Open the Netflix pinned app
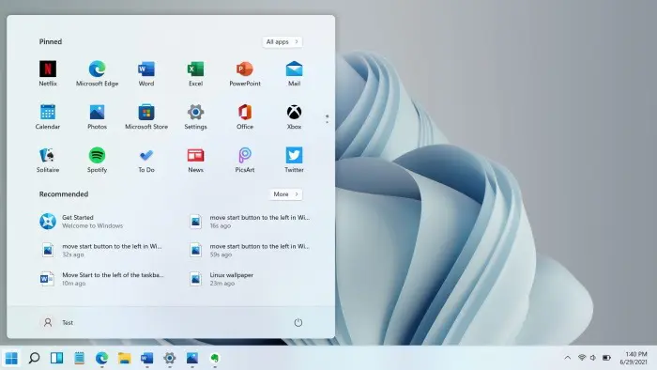 (48, 73)
